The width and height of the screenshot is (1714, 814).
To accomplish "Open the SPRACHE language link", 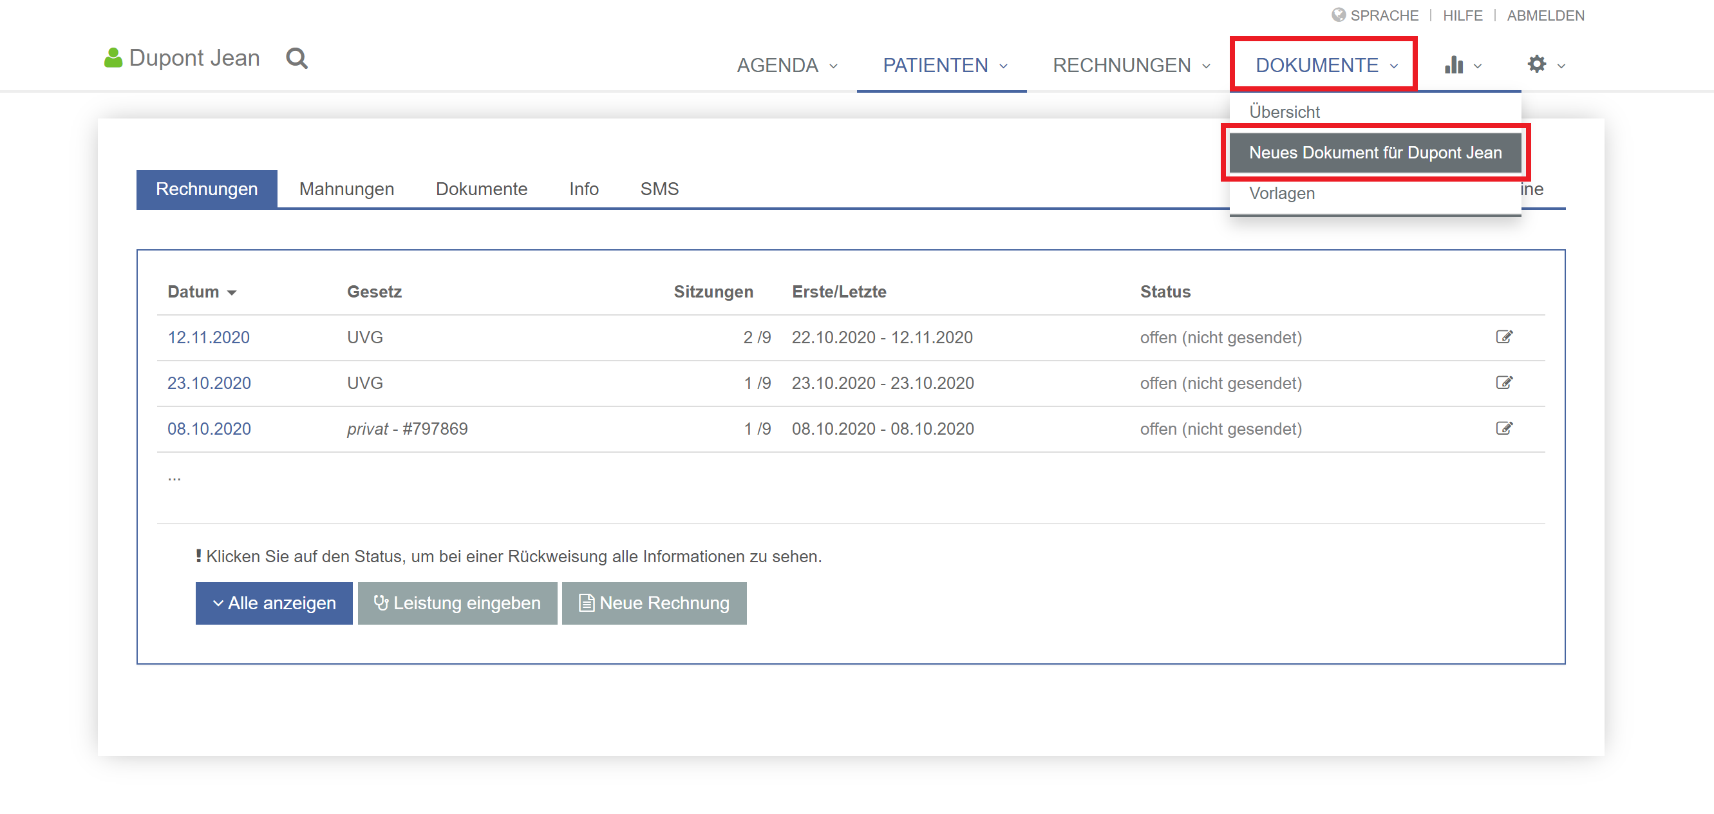I will pyautogui.click(x=1384, y=15).
